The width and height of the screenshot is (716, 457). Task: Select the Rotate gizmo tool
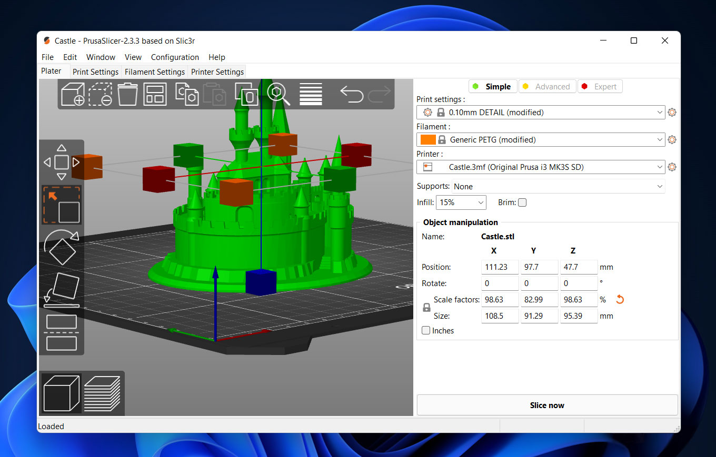click(x=62, y=247)
